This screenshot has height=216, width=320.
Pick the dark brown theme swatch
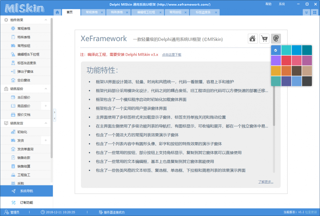(x=297, y=71)
